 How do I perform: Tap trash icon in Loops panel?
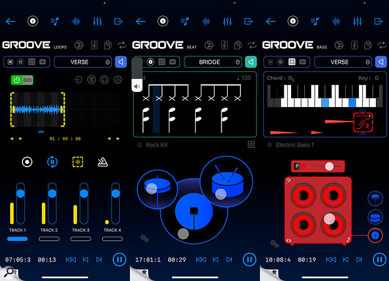tap(92, 79)
